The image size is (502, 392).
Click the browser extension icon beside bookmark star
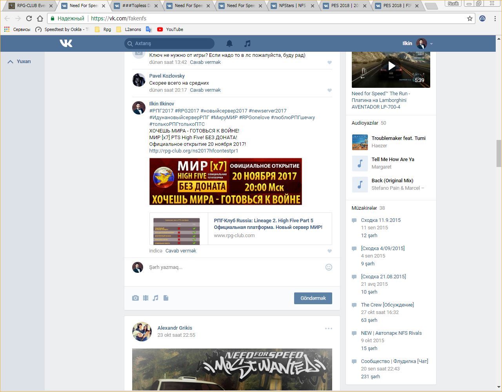(x=482, y=18)
